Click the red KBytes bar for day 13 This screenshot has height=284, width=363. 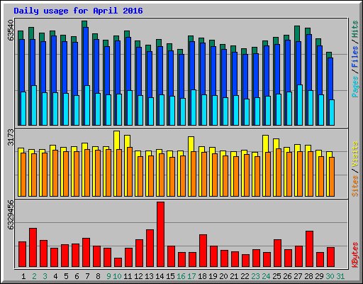[150, 248]
